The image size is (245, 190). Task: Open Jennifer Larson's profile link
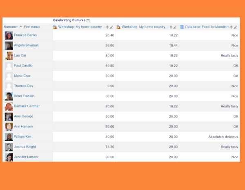26,157
